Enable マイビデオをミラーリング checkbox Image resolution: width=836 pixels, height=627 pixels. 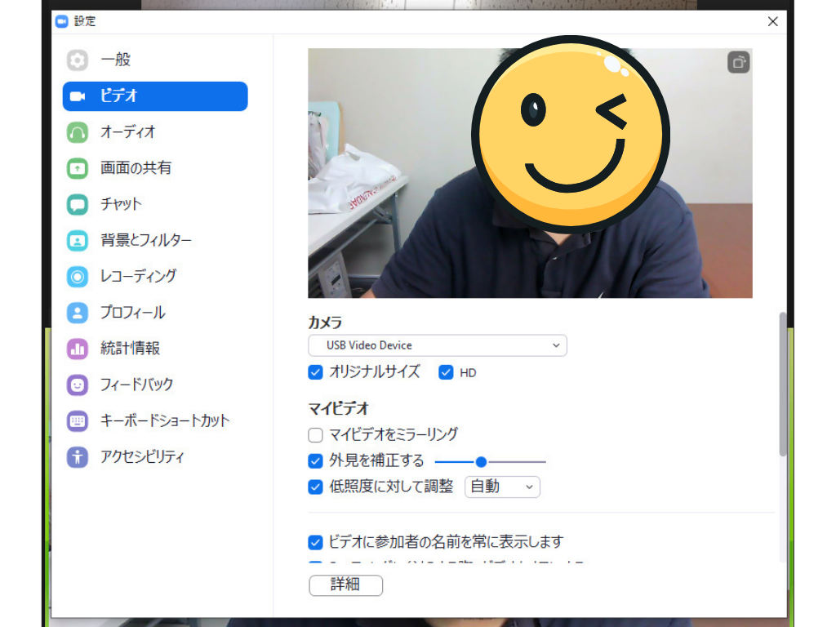pyautogui.click(x=316, y=435)
